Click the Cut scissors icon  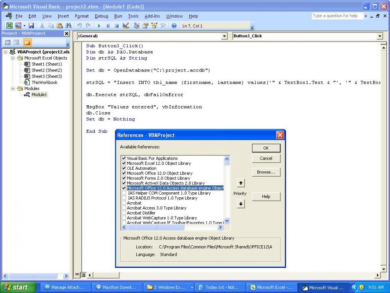click(x=42, y=25)
